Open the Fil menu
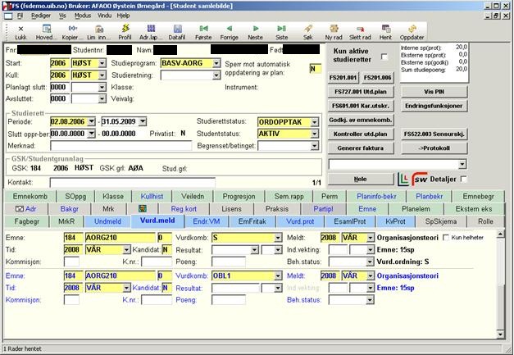The image size is (514, 355). coord(20,16)
